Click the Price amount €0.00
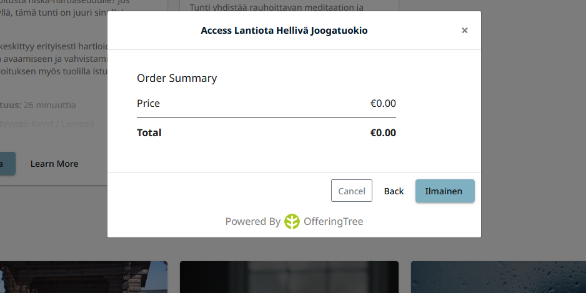 [x=383, y=104]
